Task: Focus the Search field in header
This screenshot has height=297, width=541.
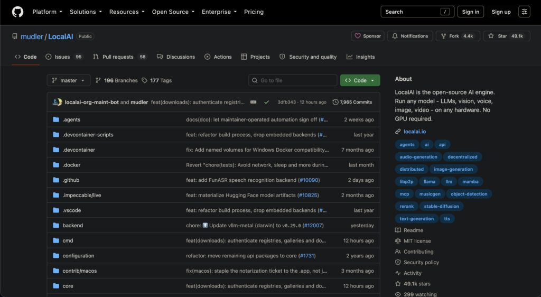Action: point(417,12)
